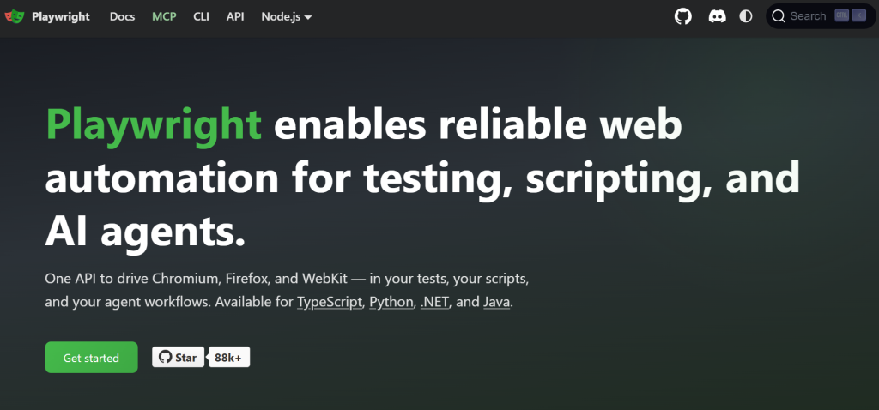Viewport: 879px width, 410px height.
Task: Click the GitHub Star button
Action: click(179, 358)
